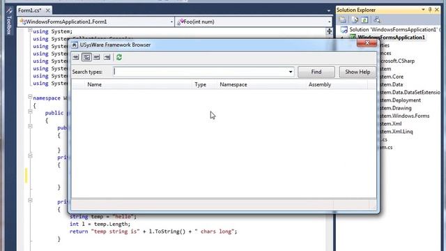The image size is (446, 251).
Task: Select the System.Drawing reference
Action: pos(396,108)
